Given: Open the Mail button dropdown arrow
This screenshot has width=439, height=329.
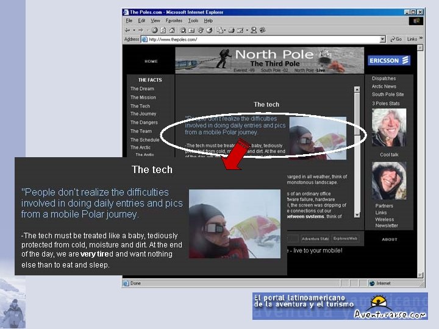Looking at the screenshot, I should point(225,30).
